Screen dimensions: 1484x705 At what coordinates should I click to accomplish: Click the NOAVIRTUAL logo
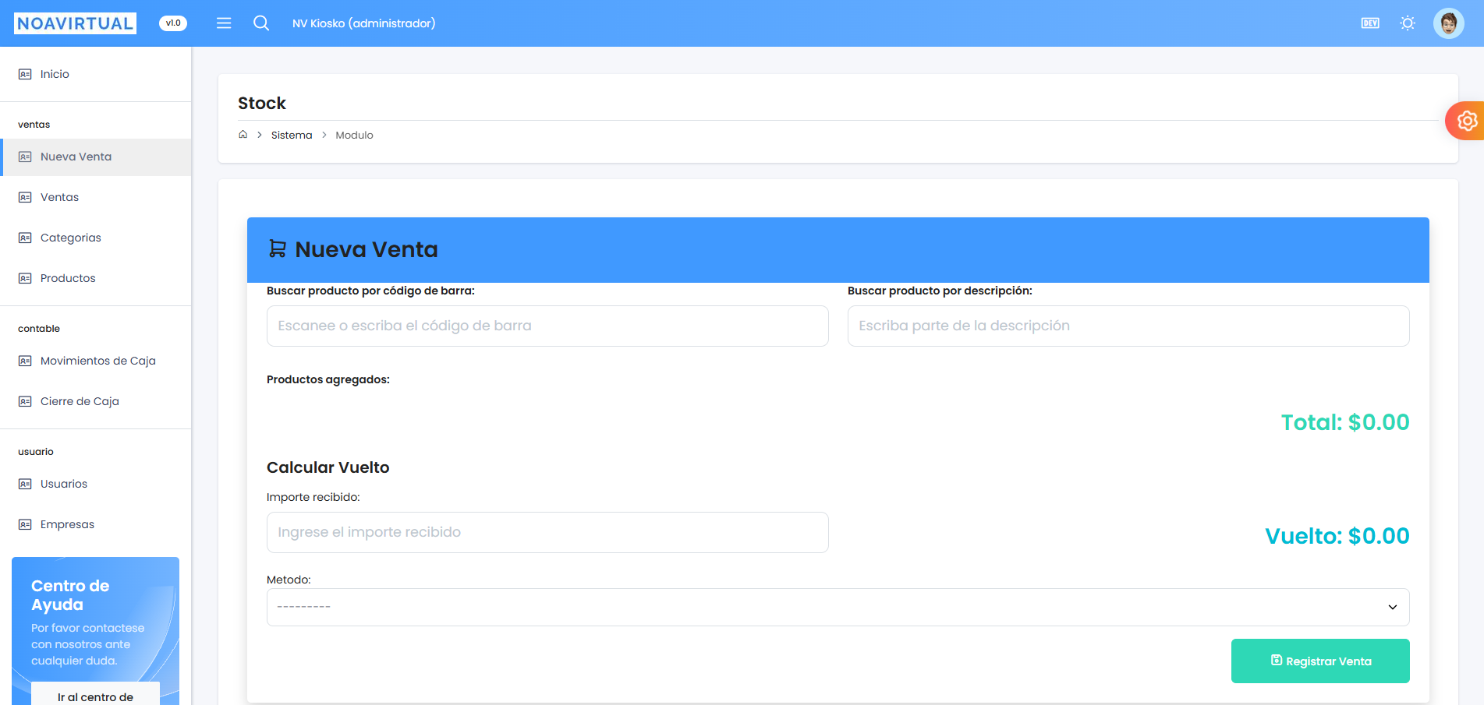pos(75,23)
